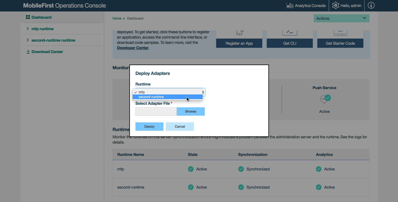Click Get Starter Code button
398x202 pixels.
pos(340,43)
